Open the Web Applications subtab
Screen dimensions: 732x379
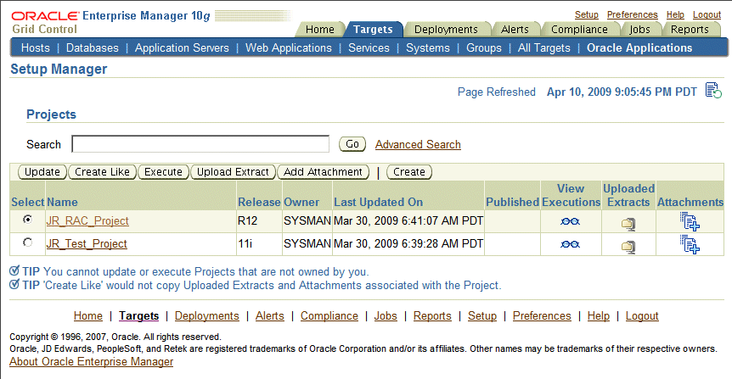point(289,48)
